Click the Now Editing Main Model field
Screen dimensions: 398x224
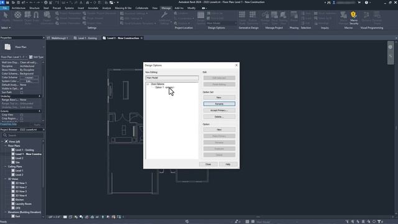point(172,78)
